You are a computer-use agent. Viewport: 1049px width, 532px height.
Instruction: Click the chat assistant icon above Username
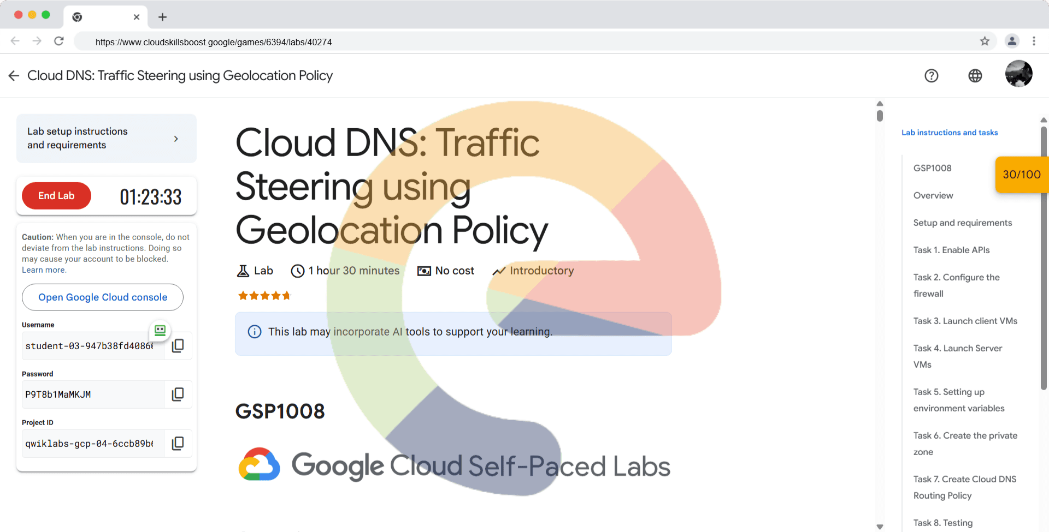(x=160, y=330)
